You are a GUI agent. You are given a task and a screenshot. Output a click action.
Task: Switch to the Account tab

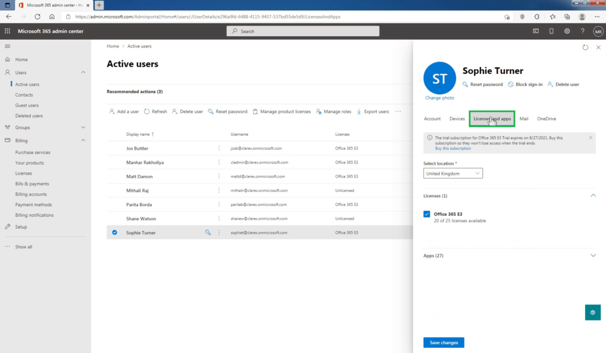tap(432, 118)
